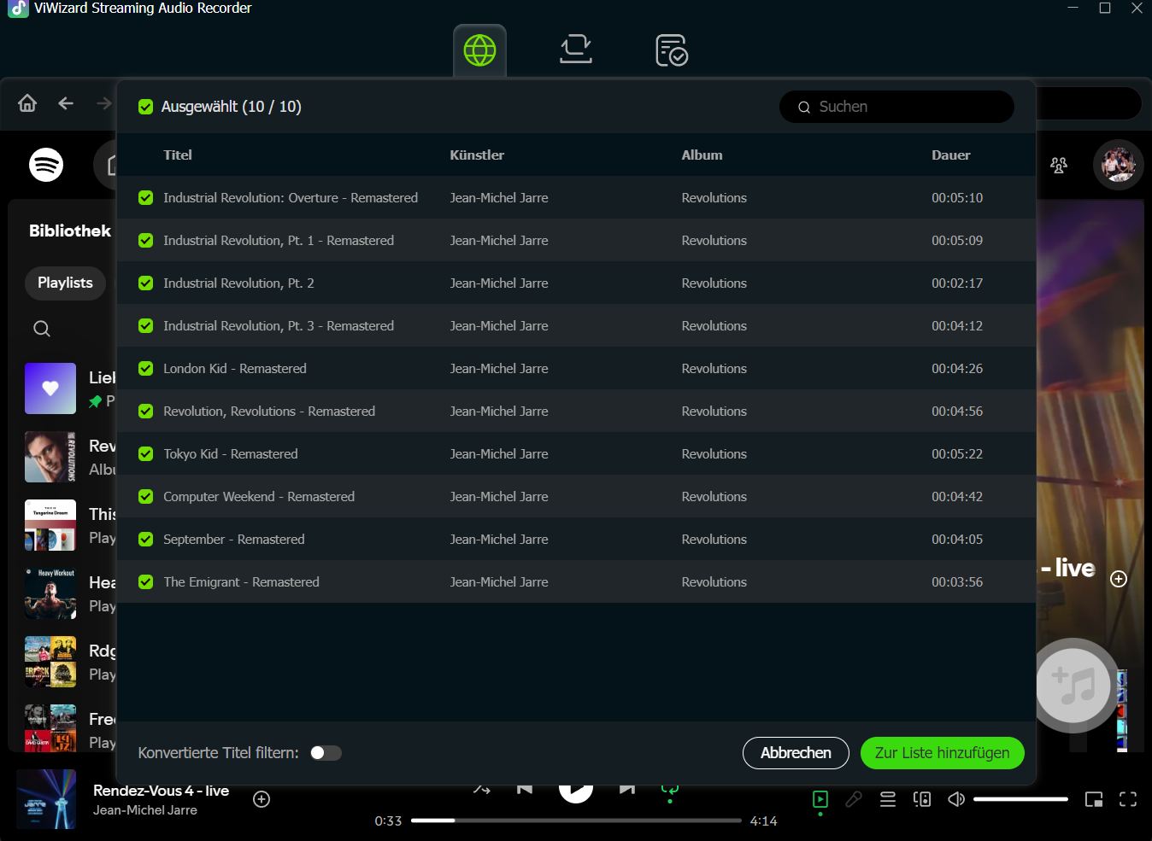Screen dimensions: 1152x841
Task: Open Rendez-Vous 4 - live track link
Action: click(x=161, y=791)
